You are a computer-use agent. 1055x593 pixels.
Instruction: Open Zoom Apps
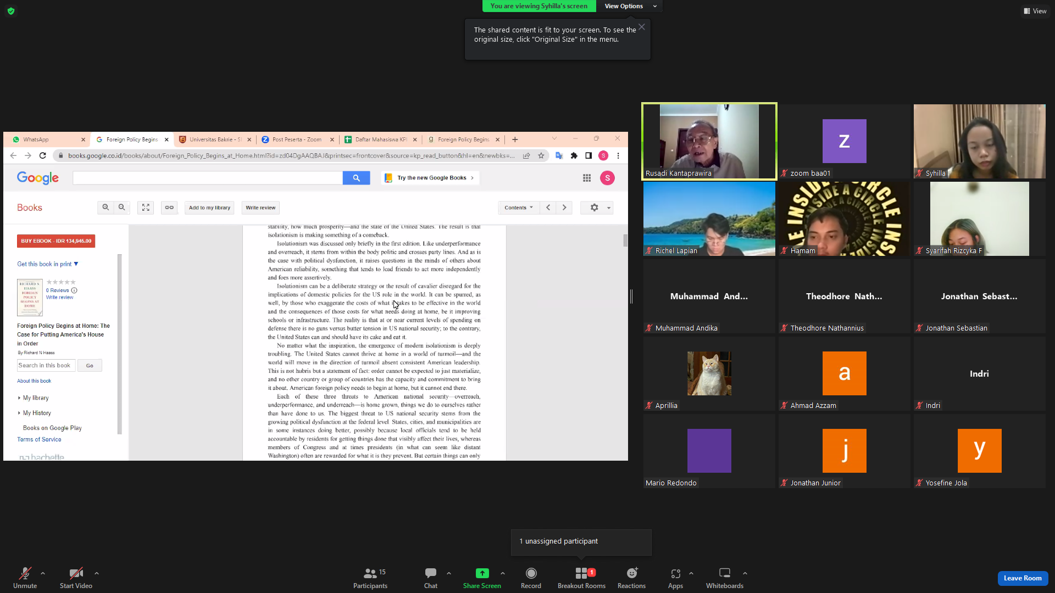[x=675, y=578]
